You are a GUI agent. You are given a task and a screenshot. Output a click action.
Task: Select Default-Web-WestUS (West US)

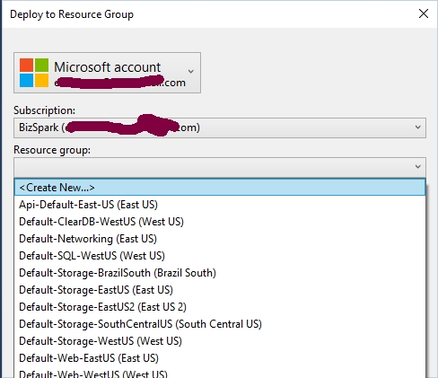[220, 373]
